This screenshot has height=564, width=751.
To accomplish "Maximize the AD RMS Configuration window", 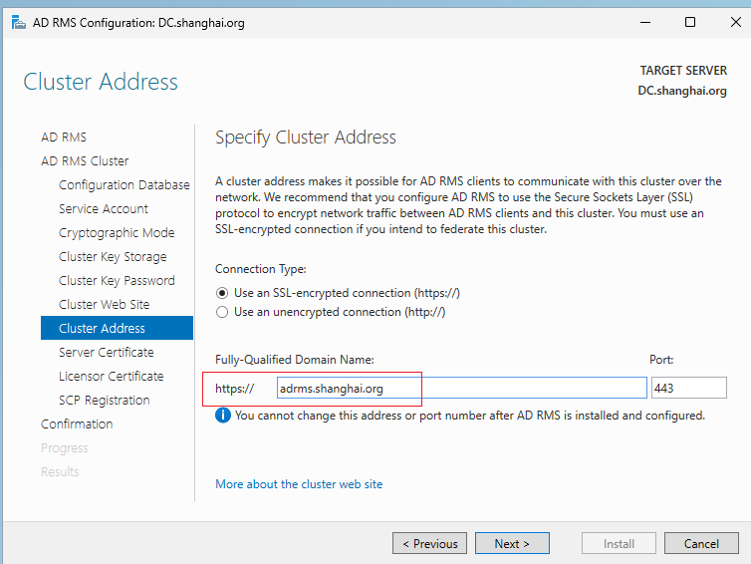I will (690, 22).
